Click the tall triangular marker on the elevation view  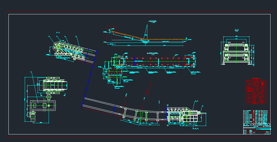coord(147,33)
